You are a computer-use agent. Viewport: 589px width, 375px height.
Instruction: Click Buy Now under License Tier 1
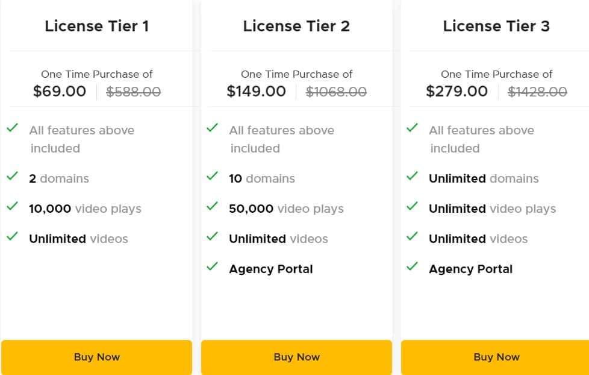pyautogui.click(x=96, y=357)
